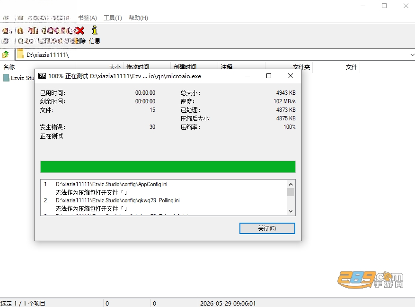Click the D:\xiazia11111\ address field
The height and width of the screenshot is (307, 415).
[x=214, y=55]
